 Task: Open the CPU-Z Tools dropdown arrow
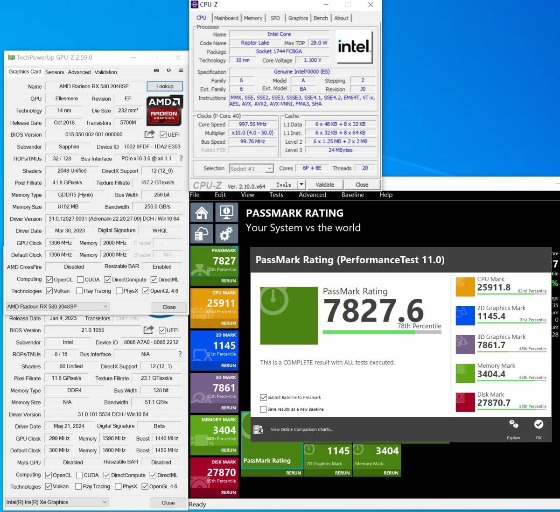[x=301, y=185]
